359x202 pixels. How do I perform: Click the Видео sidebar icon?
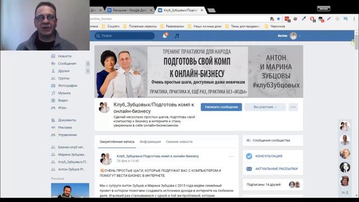coord(53,100)
